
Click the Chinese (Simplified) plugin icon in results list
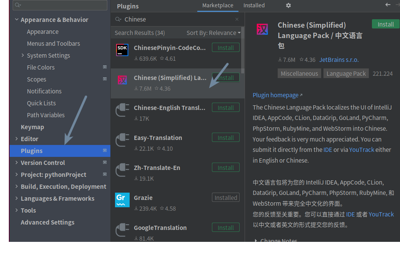point(122,80)
